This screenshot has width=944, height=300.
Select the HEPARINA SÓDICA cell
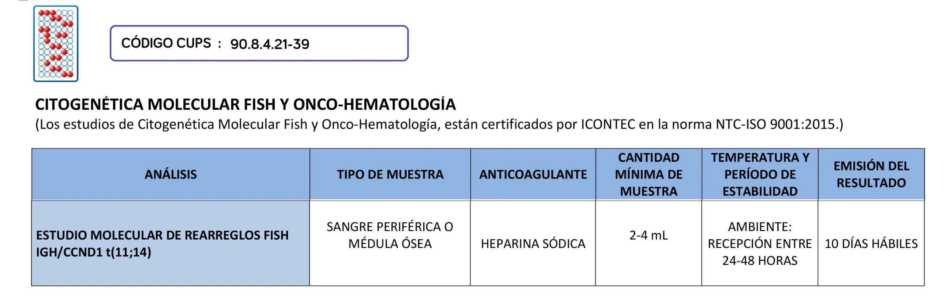coord(533,244)
